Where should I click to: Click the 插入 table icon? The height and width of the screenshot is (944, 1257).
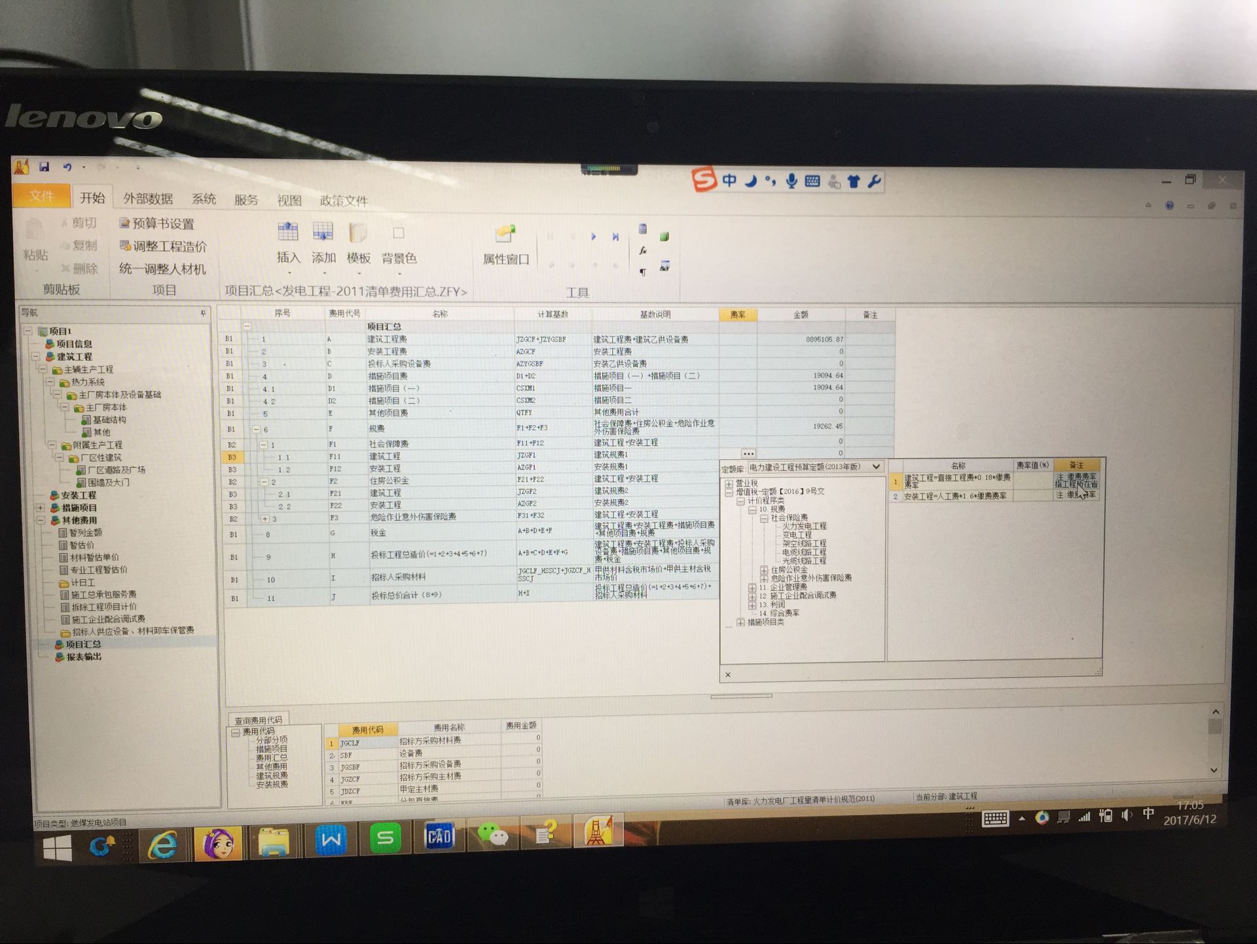(x=288, y=232)
